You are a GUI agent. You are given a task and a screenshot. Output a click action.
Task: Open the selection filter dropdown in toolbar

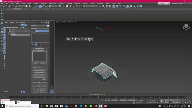(x=21, y=6)
